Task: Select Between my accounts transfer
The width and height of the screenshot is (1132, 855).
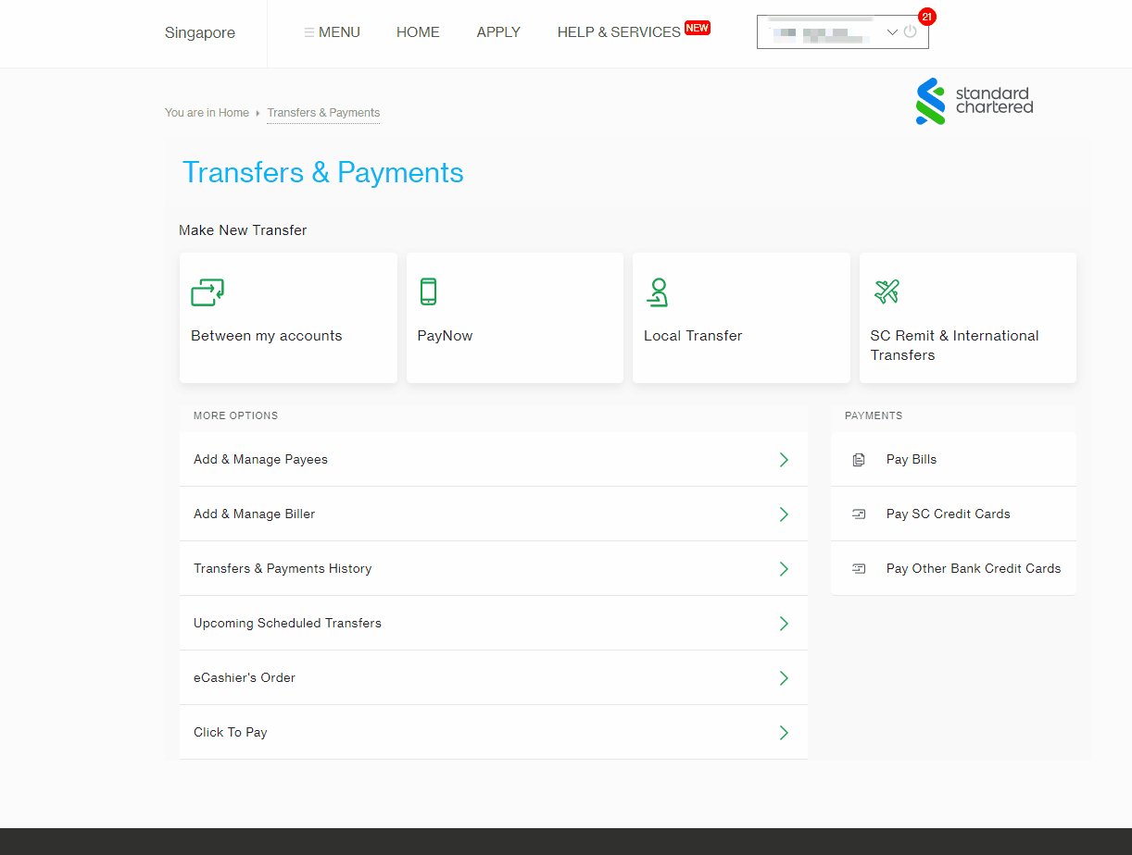Action: click(288, 318)
